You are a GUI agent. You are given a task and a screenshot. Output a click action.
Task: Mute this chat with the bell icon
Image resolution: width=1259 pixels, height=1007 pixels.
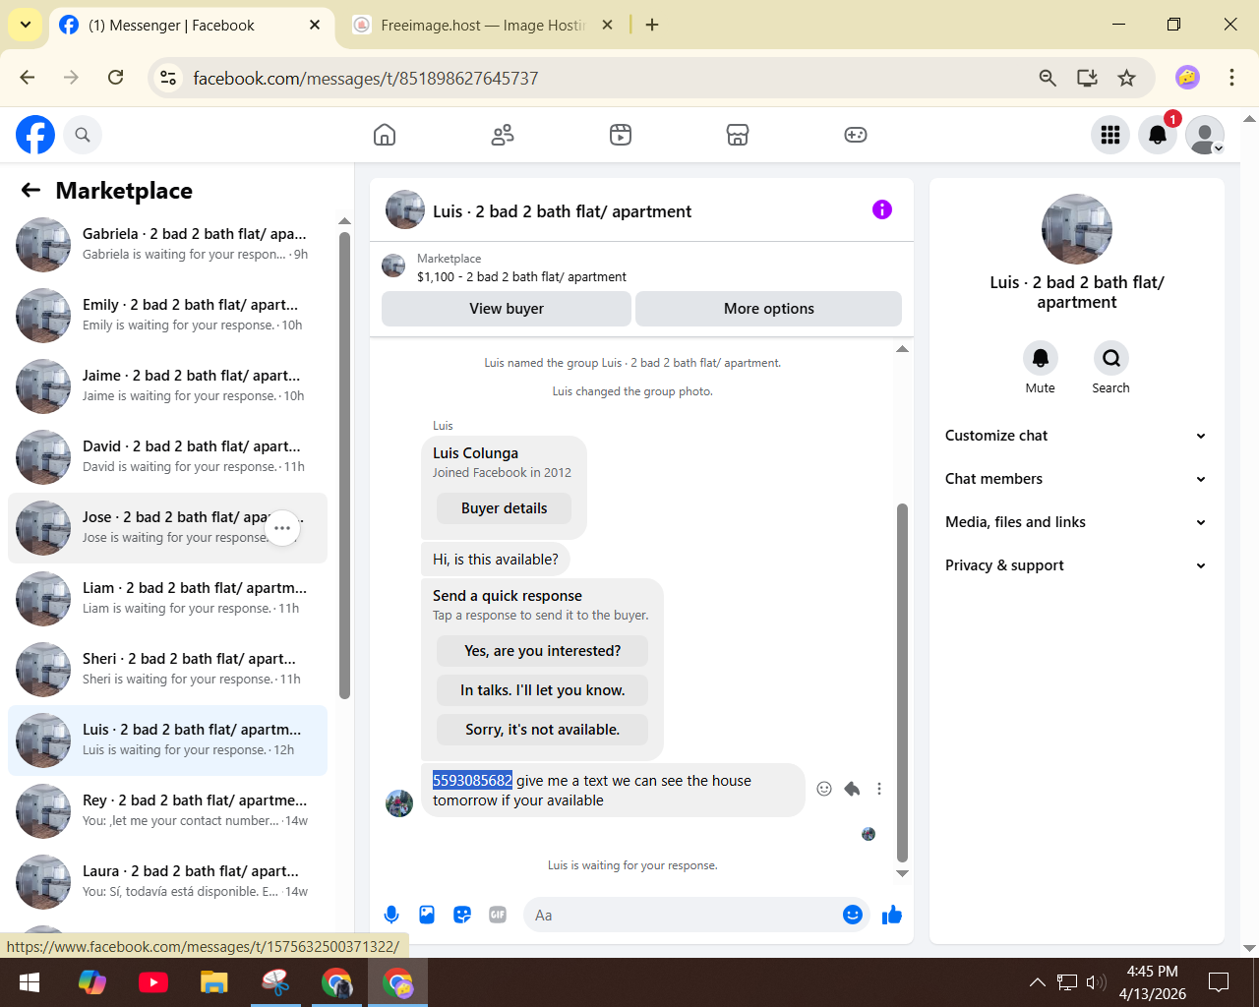tap(1040, 358)
